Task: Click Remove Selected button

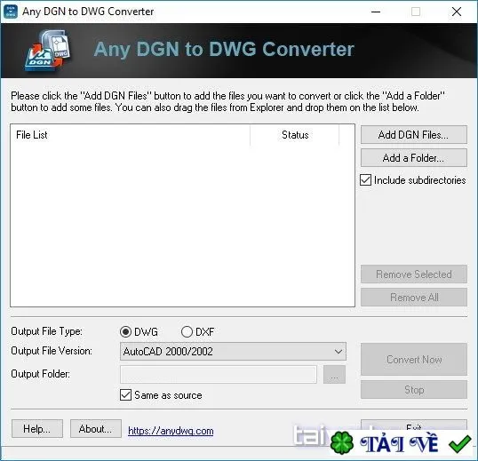Action: tap(414, 274)
